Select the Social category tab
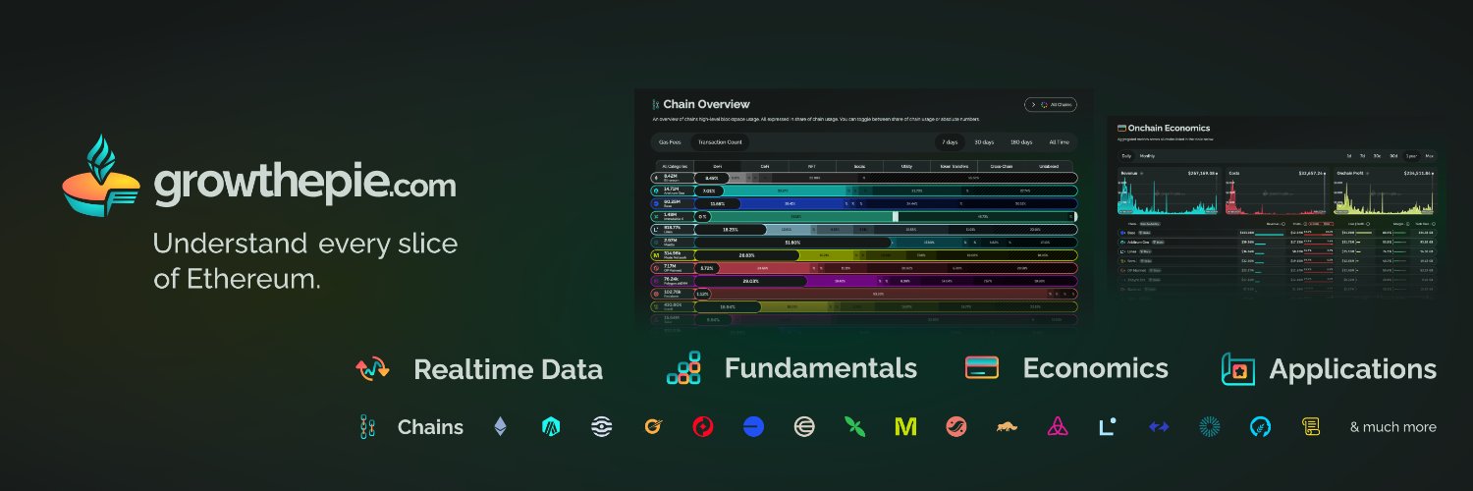 pos(859,166)
